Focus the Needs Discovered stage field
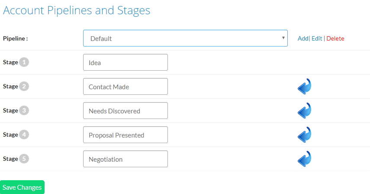 125,110
